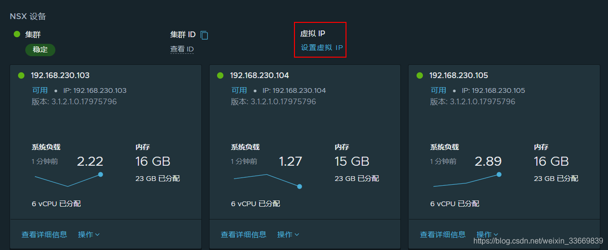Viewport: 608px width, 250px height.
Task: Open 查看详细信息 for node 192.168.230.104
Action: (243, 234)
